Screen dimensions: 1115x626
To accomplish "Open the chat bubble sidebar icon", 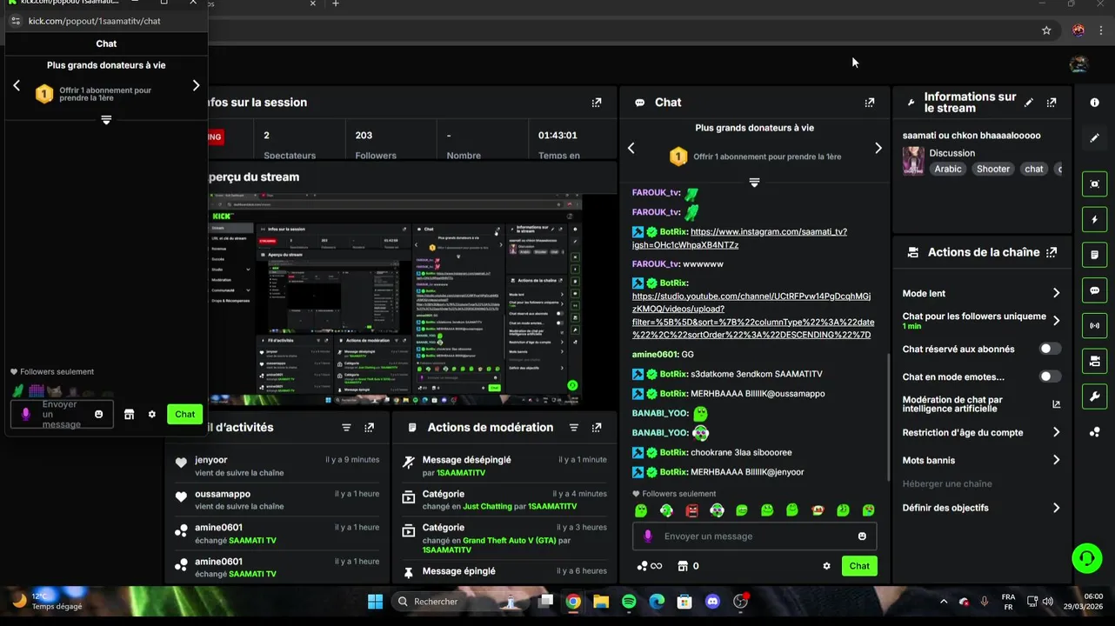I will coord(1095,290).
